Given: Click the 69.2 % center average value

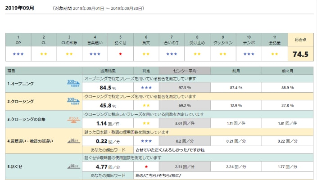Looking at the screenshot, I should coord(185,105).
